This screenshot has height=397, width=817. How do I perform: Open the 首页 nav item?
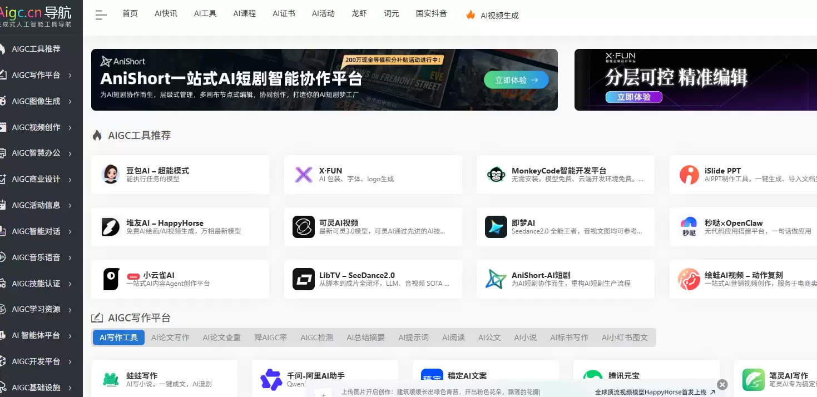(x=130, y=13)
